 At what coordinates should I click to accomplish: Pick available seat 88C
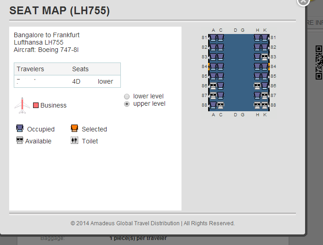221,105
